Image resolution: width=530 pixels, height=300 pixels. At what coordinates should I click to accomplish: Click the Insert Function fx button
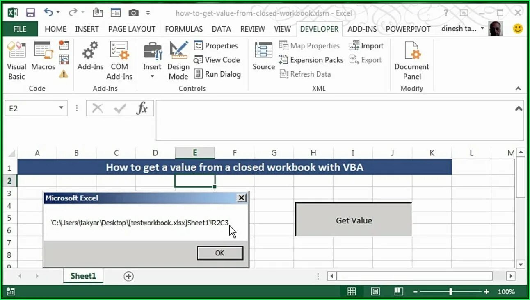click(x=142, y=109)
